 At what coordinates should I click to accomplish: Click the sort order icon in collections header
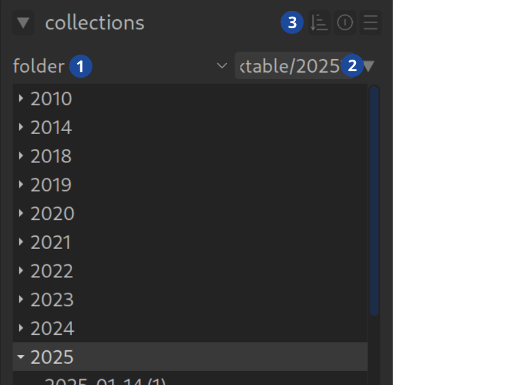319,23
